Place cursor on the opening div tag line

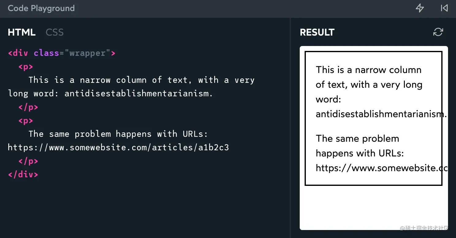click(x=18, y=53)
